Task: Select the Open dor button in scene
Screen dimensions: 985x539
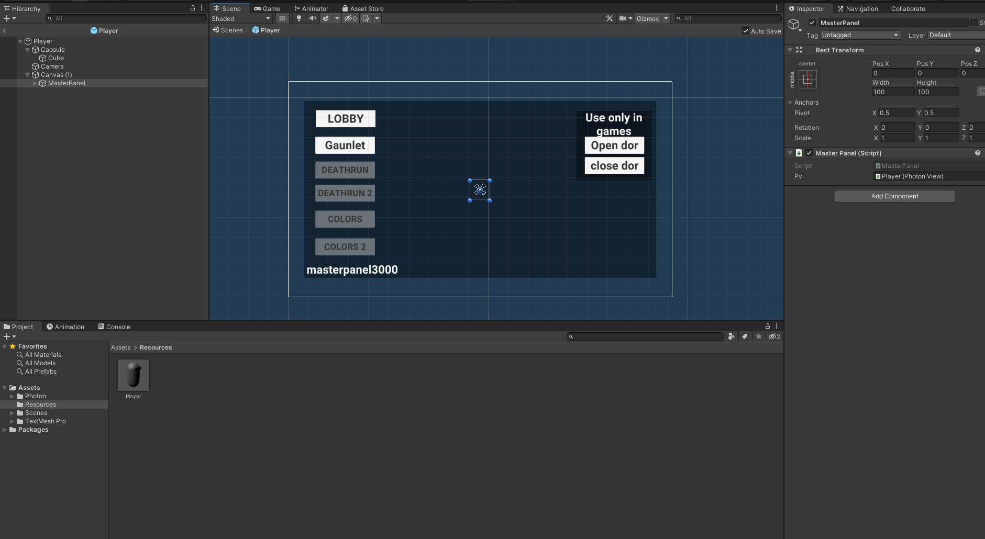Action: pyautogui.click(x=614, y=145)
